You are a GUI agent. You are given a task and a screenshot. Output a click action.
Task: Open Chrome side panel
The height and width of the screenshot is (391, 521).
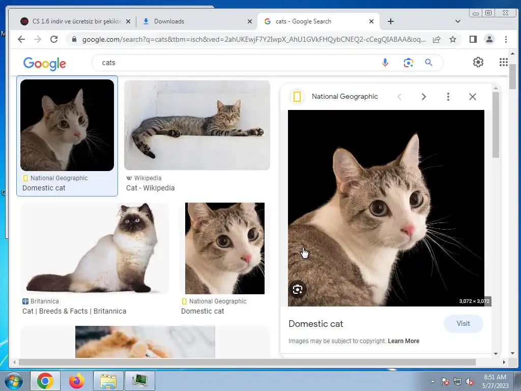[x=473, y=39]
